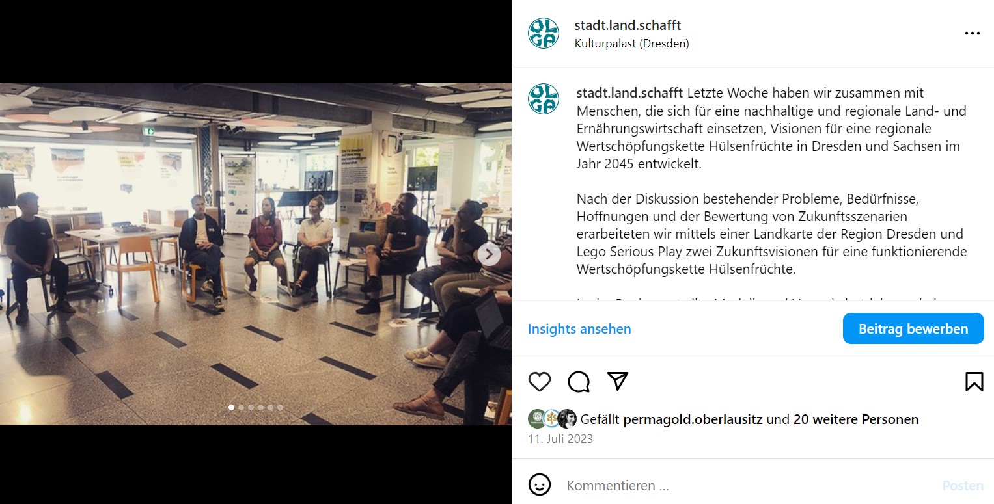994x504 pixels.
Task: Click stadt.land.schafft username in header
Action: coord(628,25)
